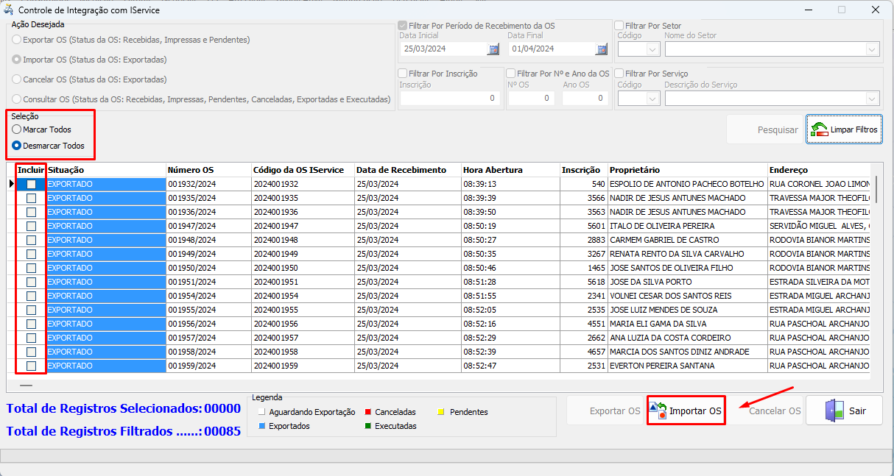Enable the Filtrar Por Setor checkbox
The height and width of the screenshot is (476, 894).
pyautogui.click(x=619, y=26)
